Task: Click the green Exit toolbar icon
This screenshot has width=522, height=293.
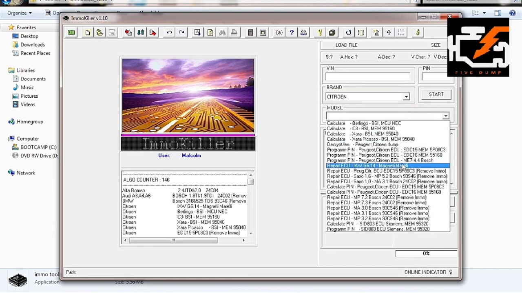Action: (71, 33)
